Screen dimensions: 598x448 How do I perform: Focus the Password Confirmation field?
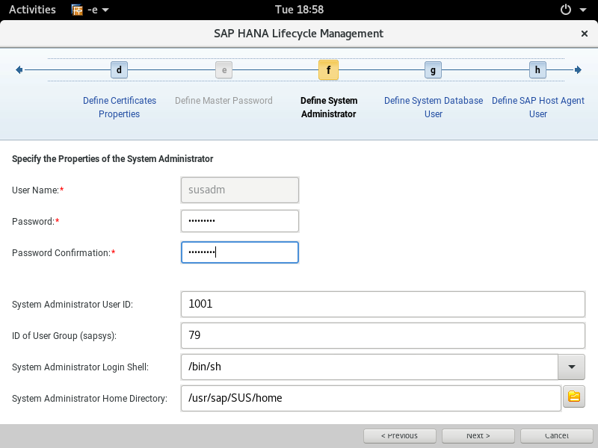pos(240,252)
